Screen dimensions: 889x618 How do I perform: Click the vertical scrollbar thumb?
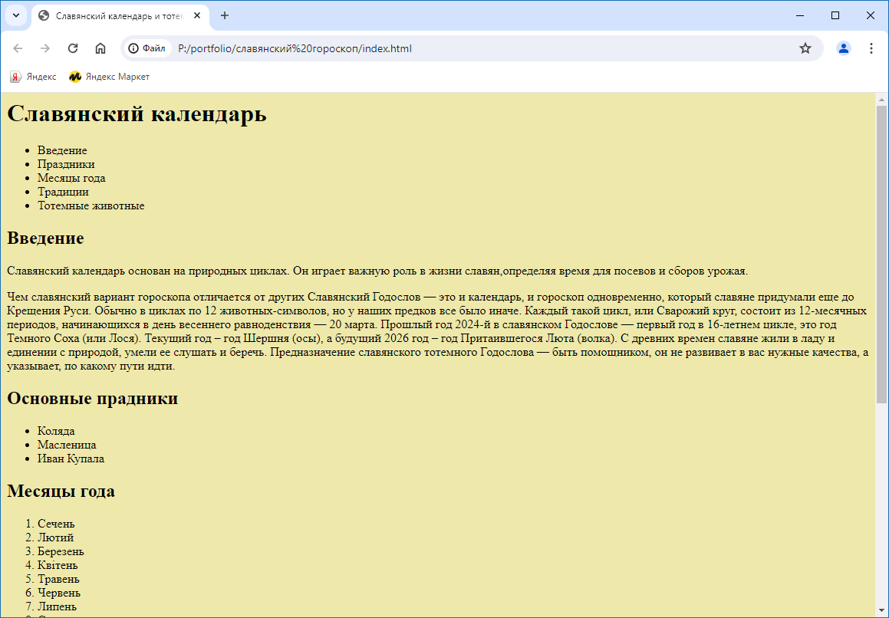click(x=881, y=253)
